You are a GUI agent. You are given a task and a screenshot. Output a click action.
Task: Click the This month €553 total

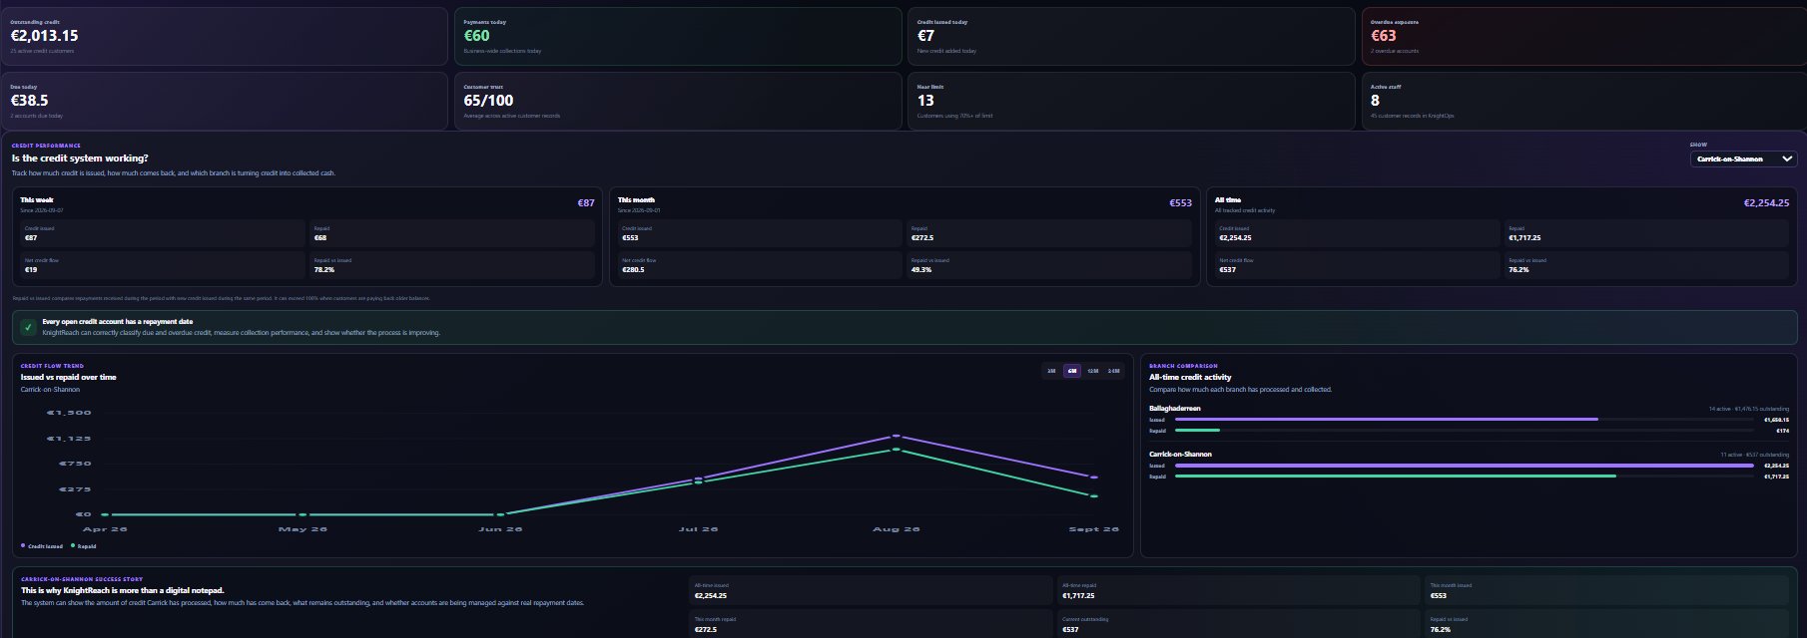[x=1181, y=203]
